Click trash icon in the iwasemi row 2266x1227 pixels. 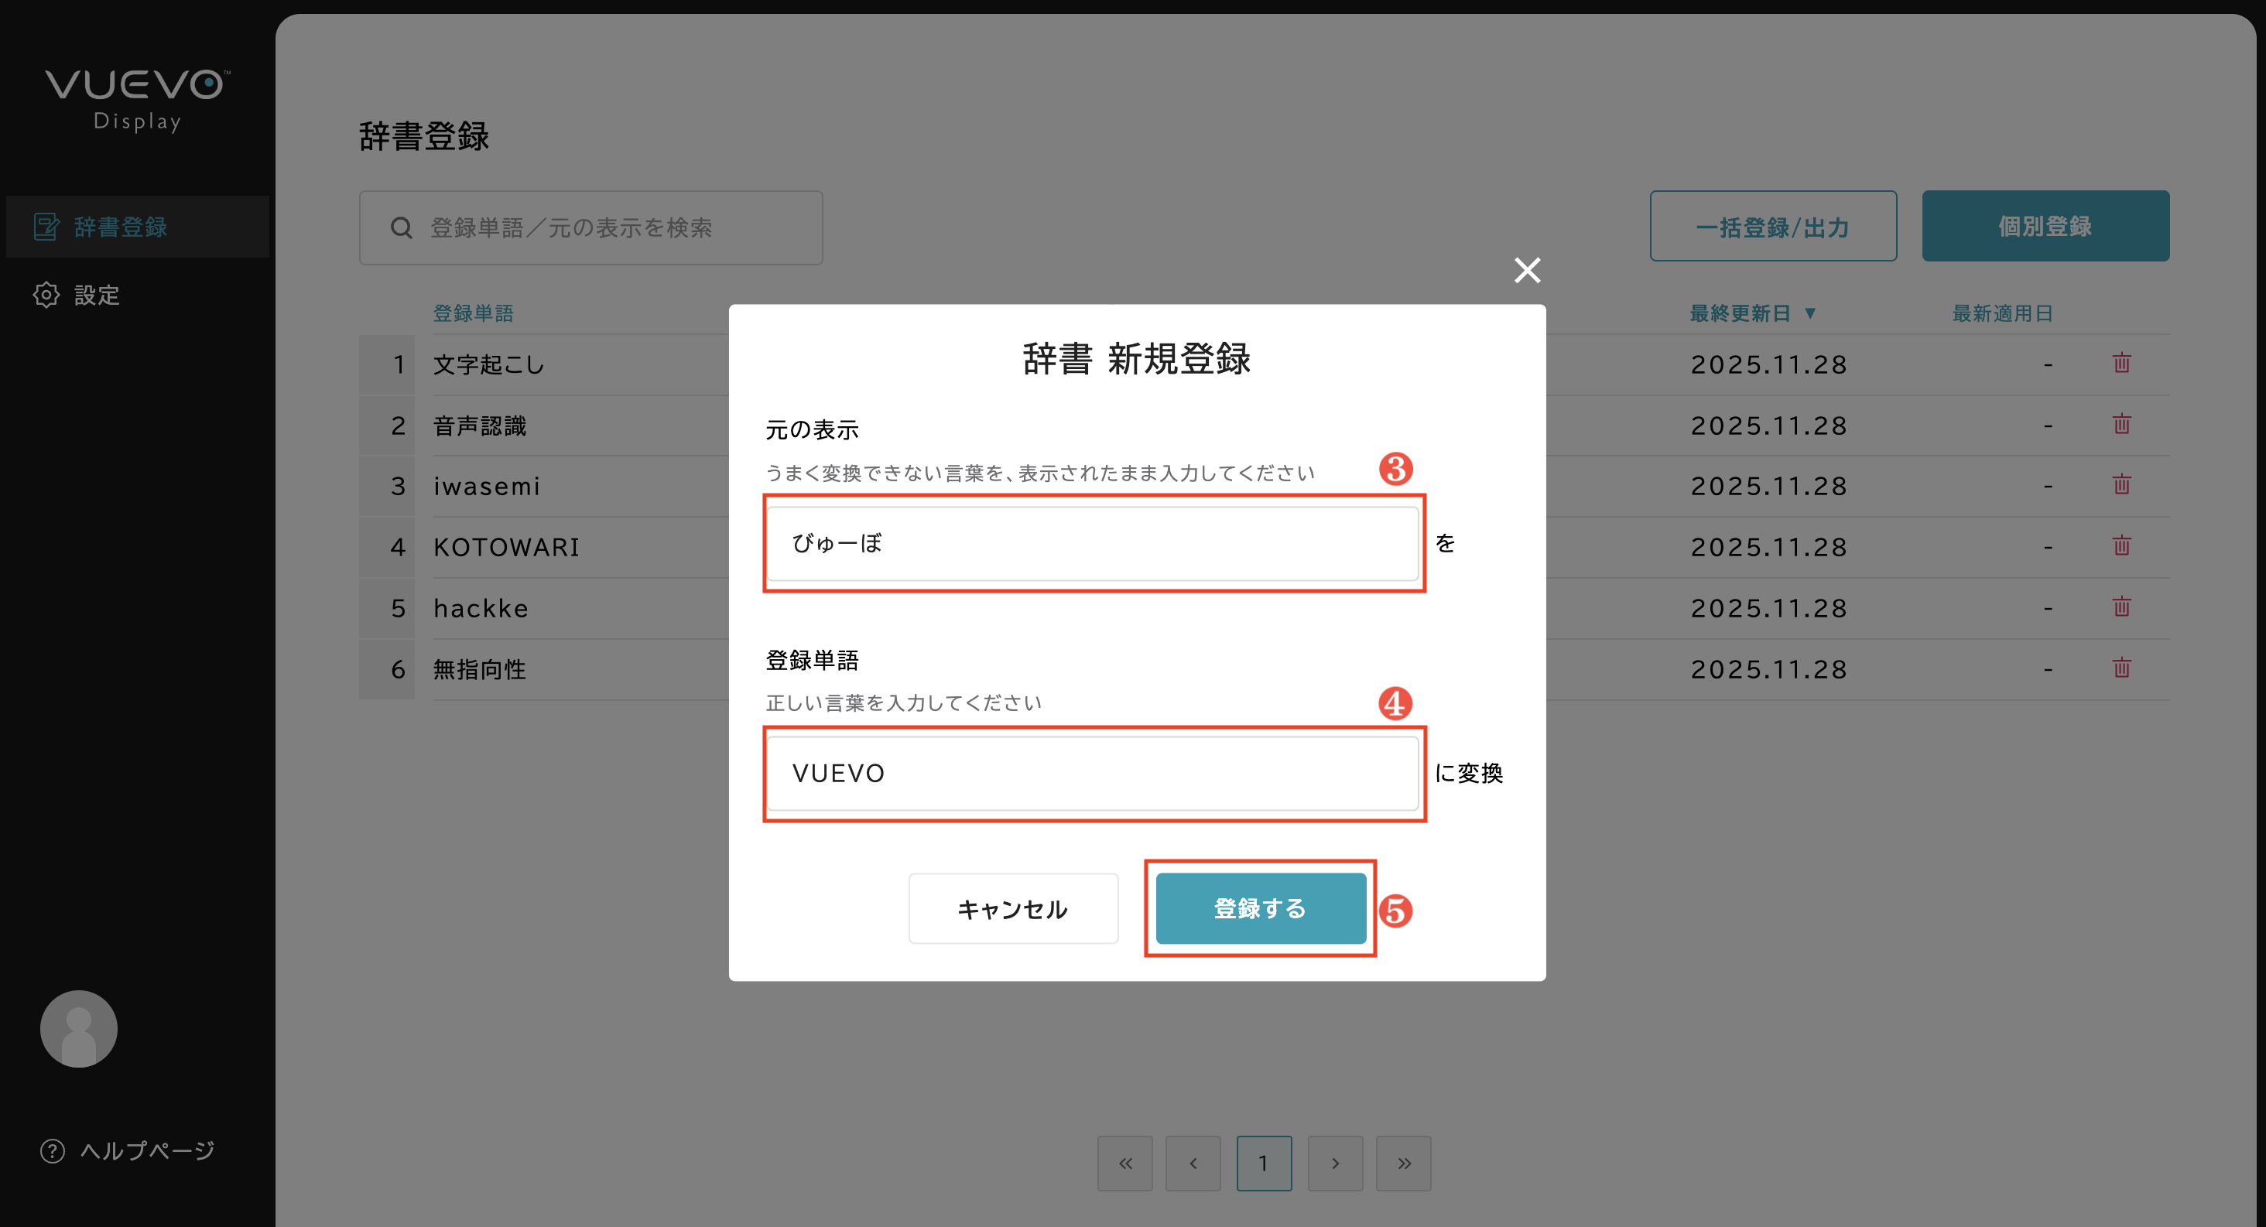pos(2121,486)
